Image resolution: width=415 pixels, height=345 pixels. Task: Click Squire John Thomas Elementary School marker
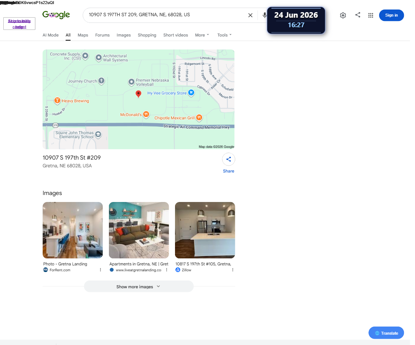[x=98, y=135]
